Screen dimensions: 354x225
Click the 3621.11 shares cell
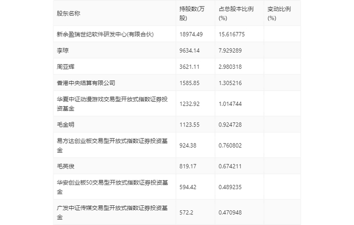coord(189,67)
